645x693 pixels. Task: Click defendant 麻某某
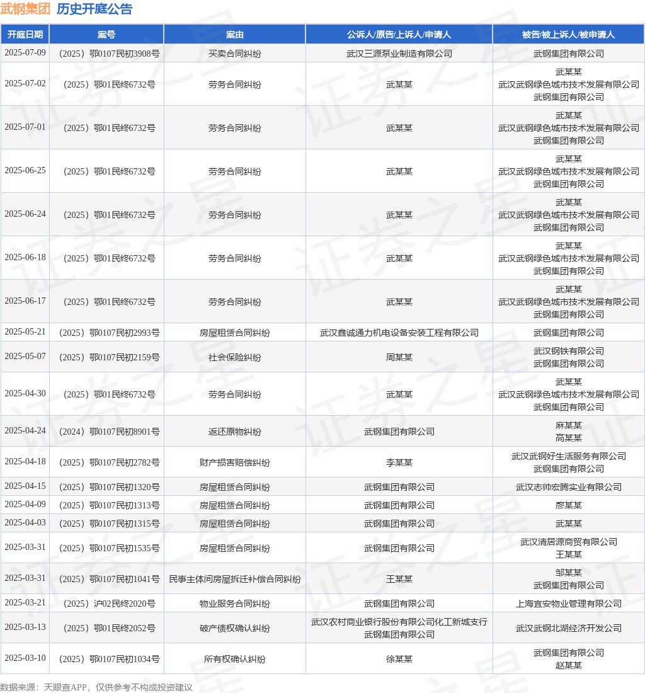pos(569,425)
